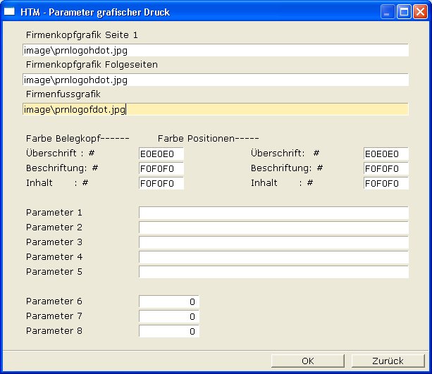The width and height of the screenshot is (432, 374).
Task: Focus the Parameter 7 numeric field
Action: click(x=169, y=316)
